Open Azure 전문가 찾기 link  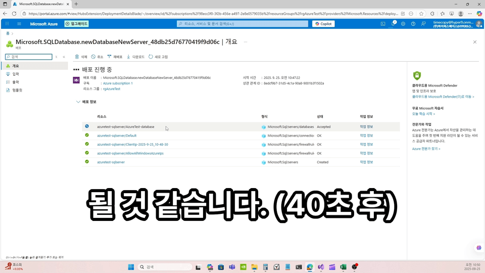point(426,149)
